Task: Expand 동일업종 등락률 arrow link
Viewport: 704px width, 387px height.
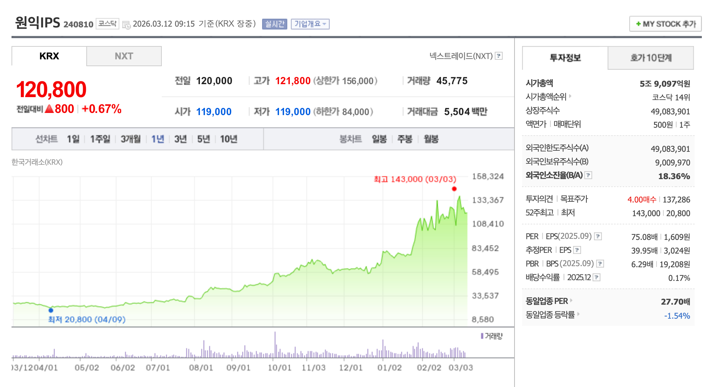Action: (578, 314)
